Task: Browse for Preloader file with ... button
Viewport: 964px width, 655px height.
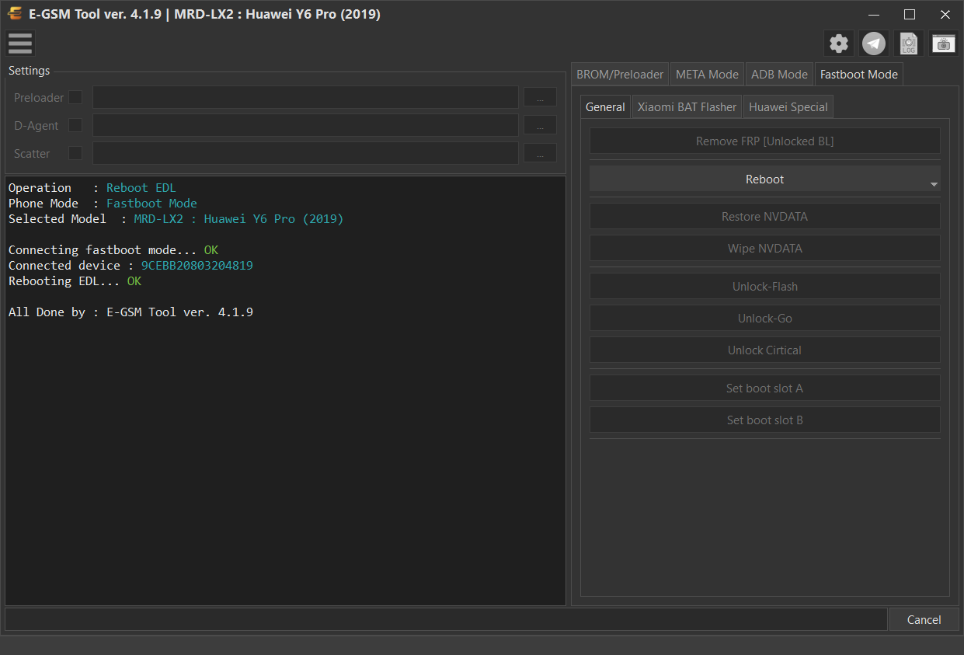Action: [x=540, y=97]
